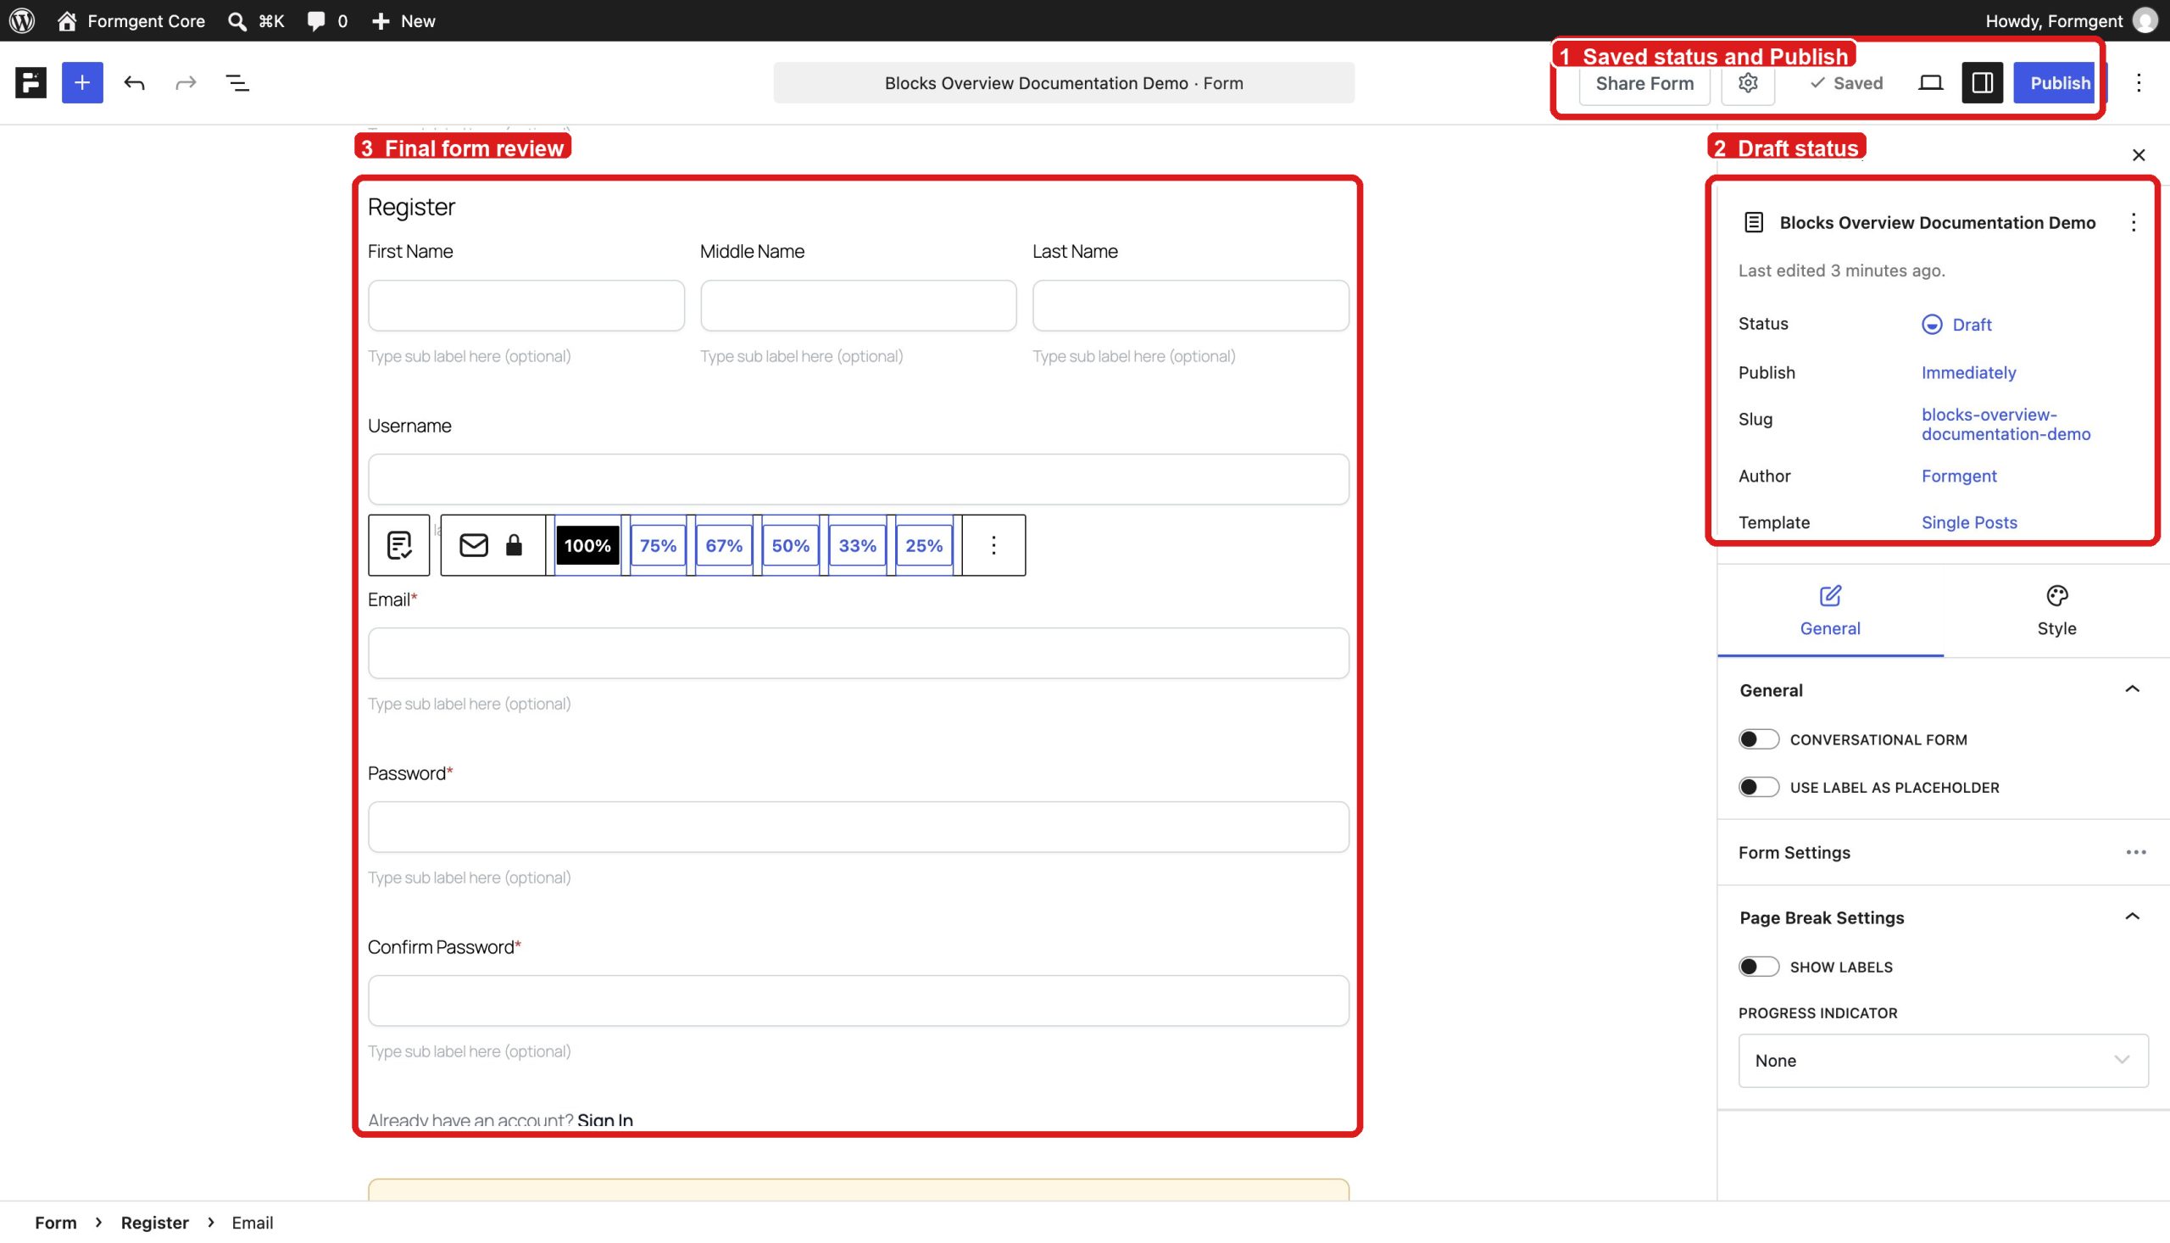Open the admin bar ⌘K search
This screenshot has width=2170, height=1243.
point(256,20)
